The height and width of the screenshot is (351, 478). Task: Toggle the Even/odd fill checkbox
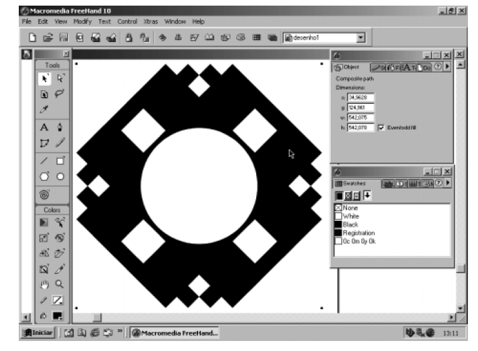click(x=381, y=128)
